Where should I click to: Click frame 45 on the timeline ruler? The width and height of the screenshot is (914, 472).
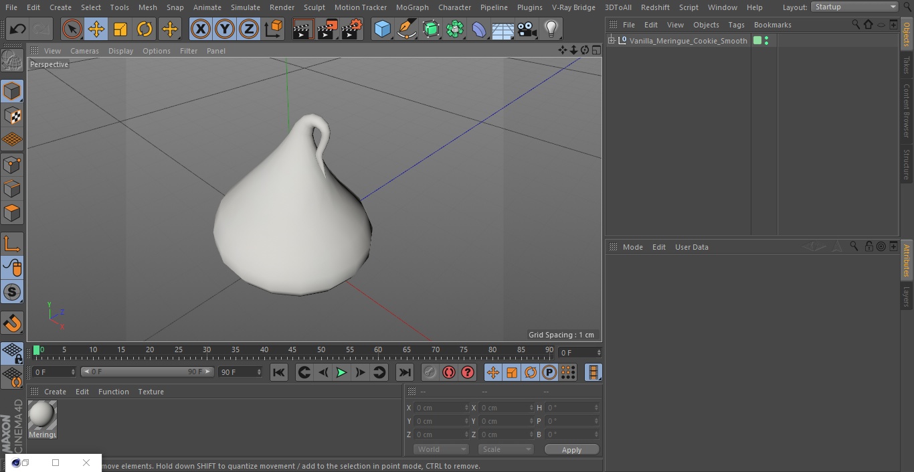tap(292, 350)
